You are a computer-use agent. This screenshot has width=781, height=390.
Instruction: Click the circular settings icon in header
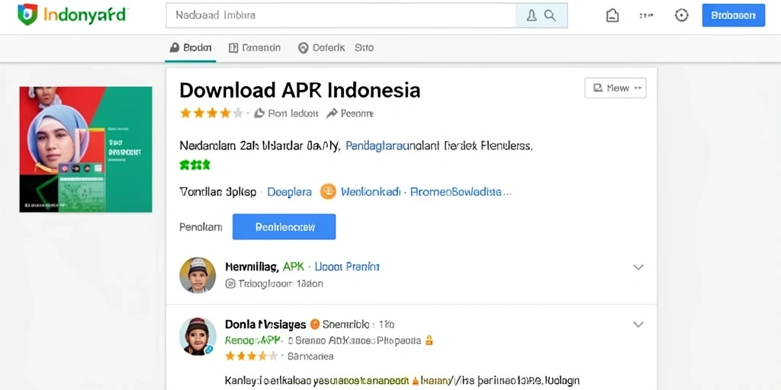coord(681,15)
